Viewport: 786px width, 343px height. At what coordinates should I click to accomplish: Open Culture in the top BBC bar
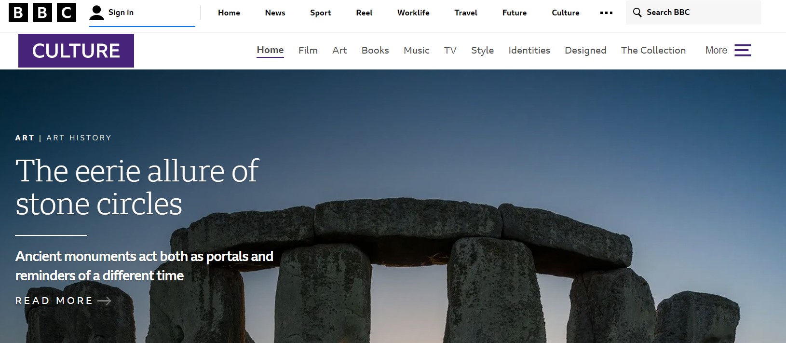pyautogui.click(x=566, y=13)
